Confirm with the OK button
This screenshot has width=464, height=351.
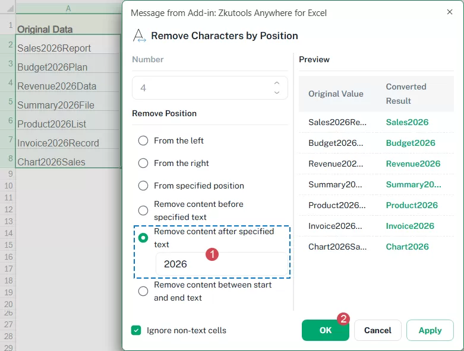click(325, 330)
